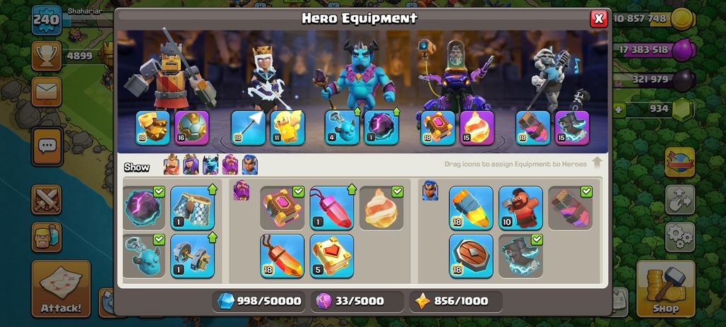Filter equipment by Barbarian King portrait

tap(172, 165)
